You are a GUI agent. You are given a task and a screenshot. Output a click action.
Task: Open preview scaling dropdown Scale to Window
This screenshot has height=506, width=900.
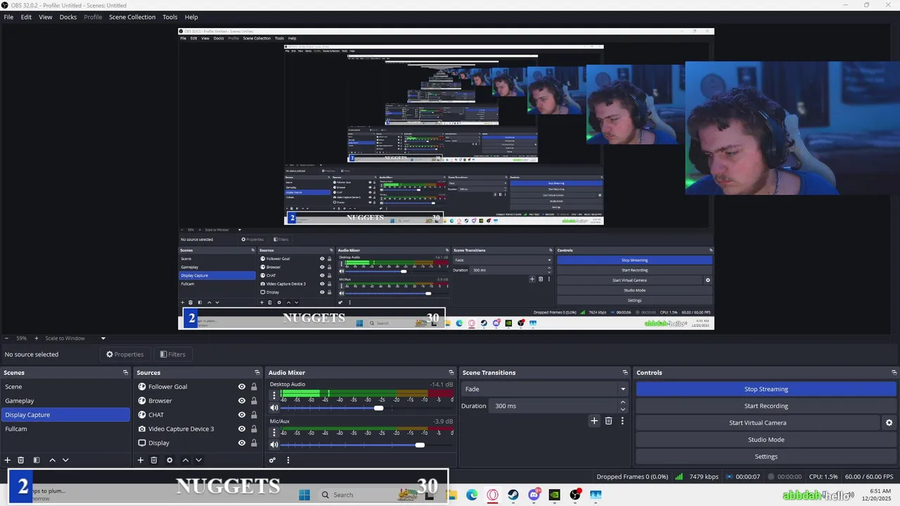(75, 338)
